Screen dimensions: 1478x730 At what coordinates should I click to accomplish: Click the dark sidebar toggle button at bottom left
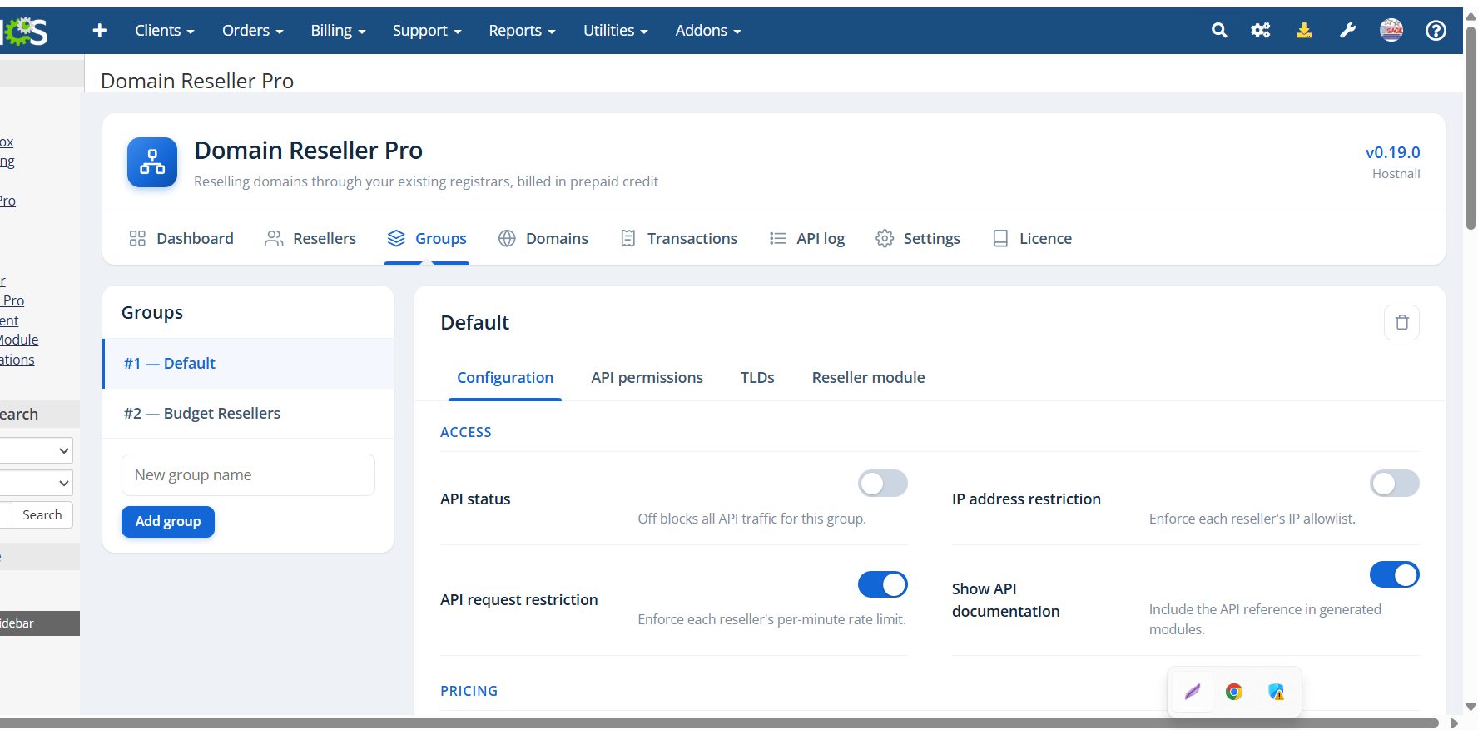tap(40, 623)
